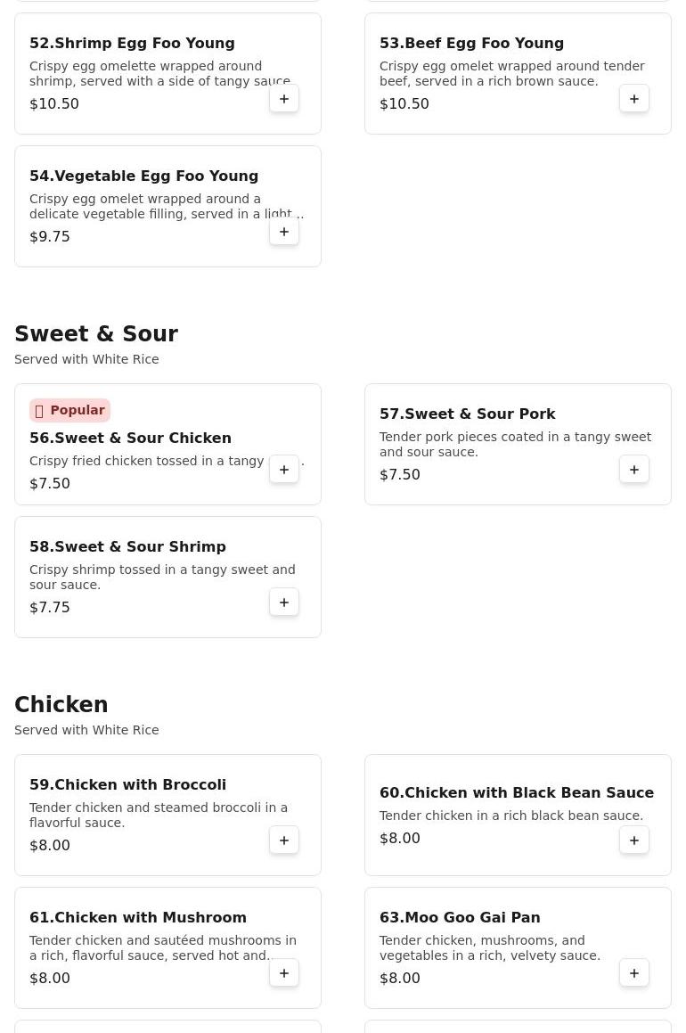Add Shrimp Egg Foo Young with plus icon
Image resolution: width=686 pixels, height=1033 pixels.
point(283,99)
